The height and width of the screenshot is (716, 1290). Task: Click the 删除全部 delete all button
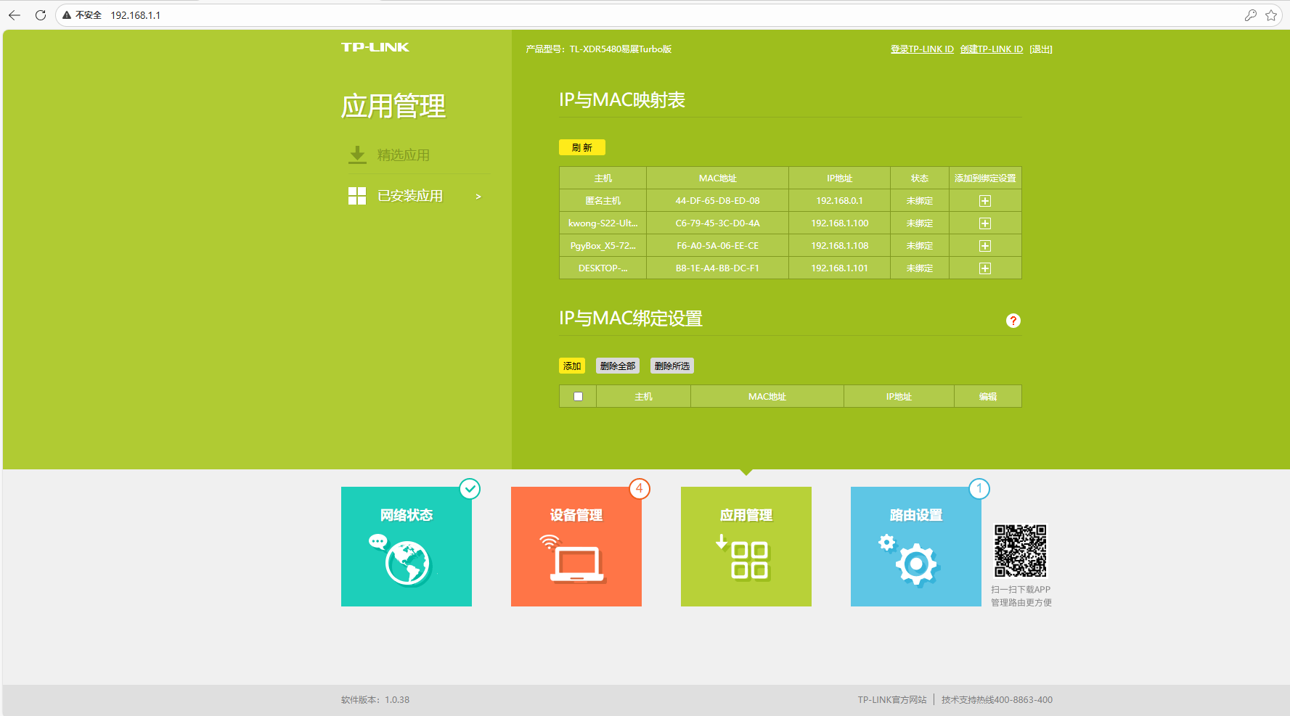click(617, 366)
